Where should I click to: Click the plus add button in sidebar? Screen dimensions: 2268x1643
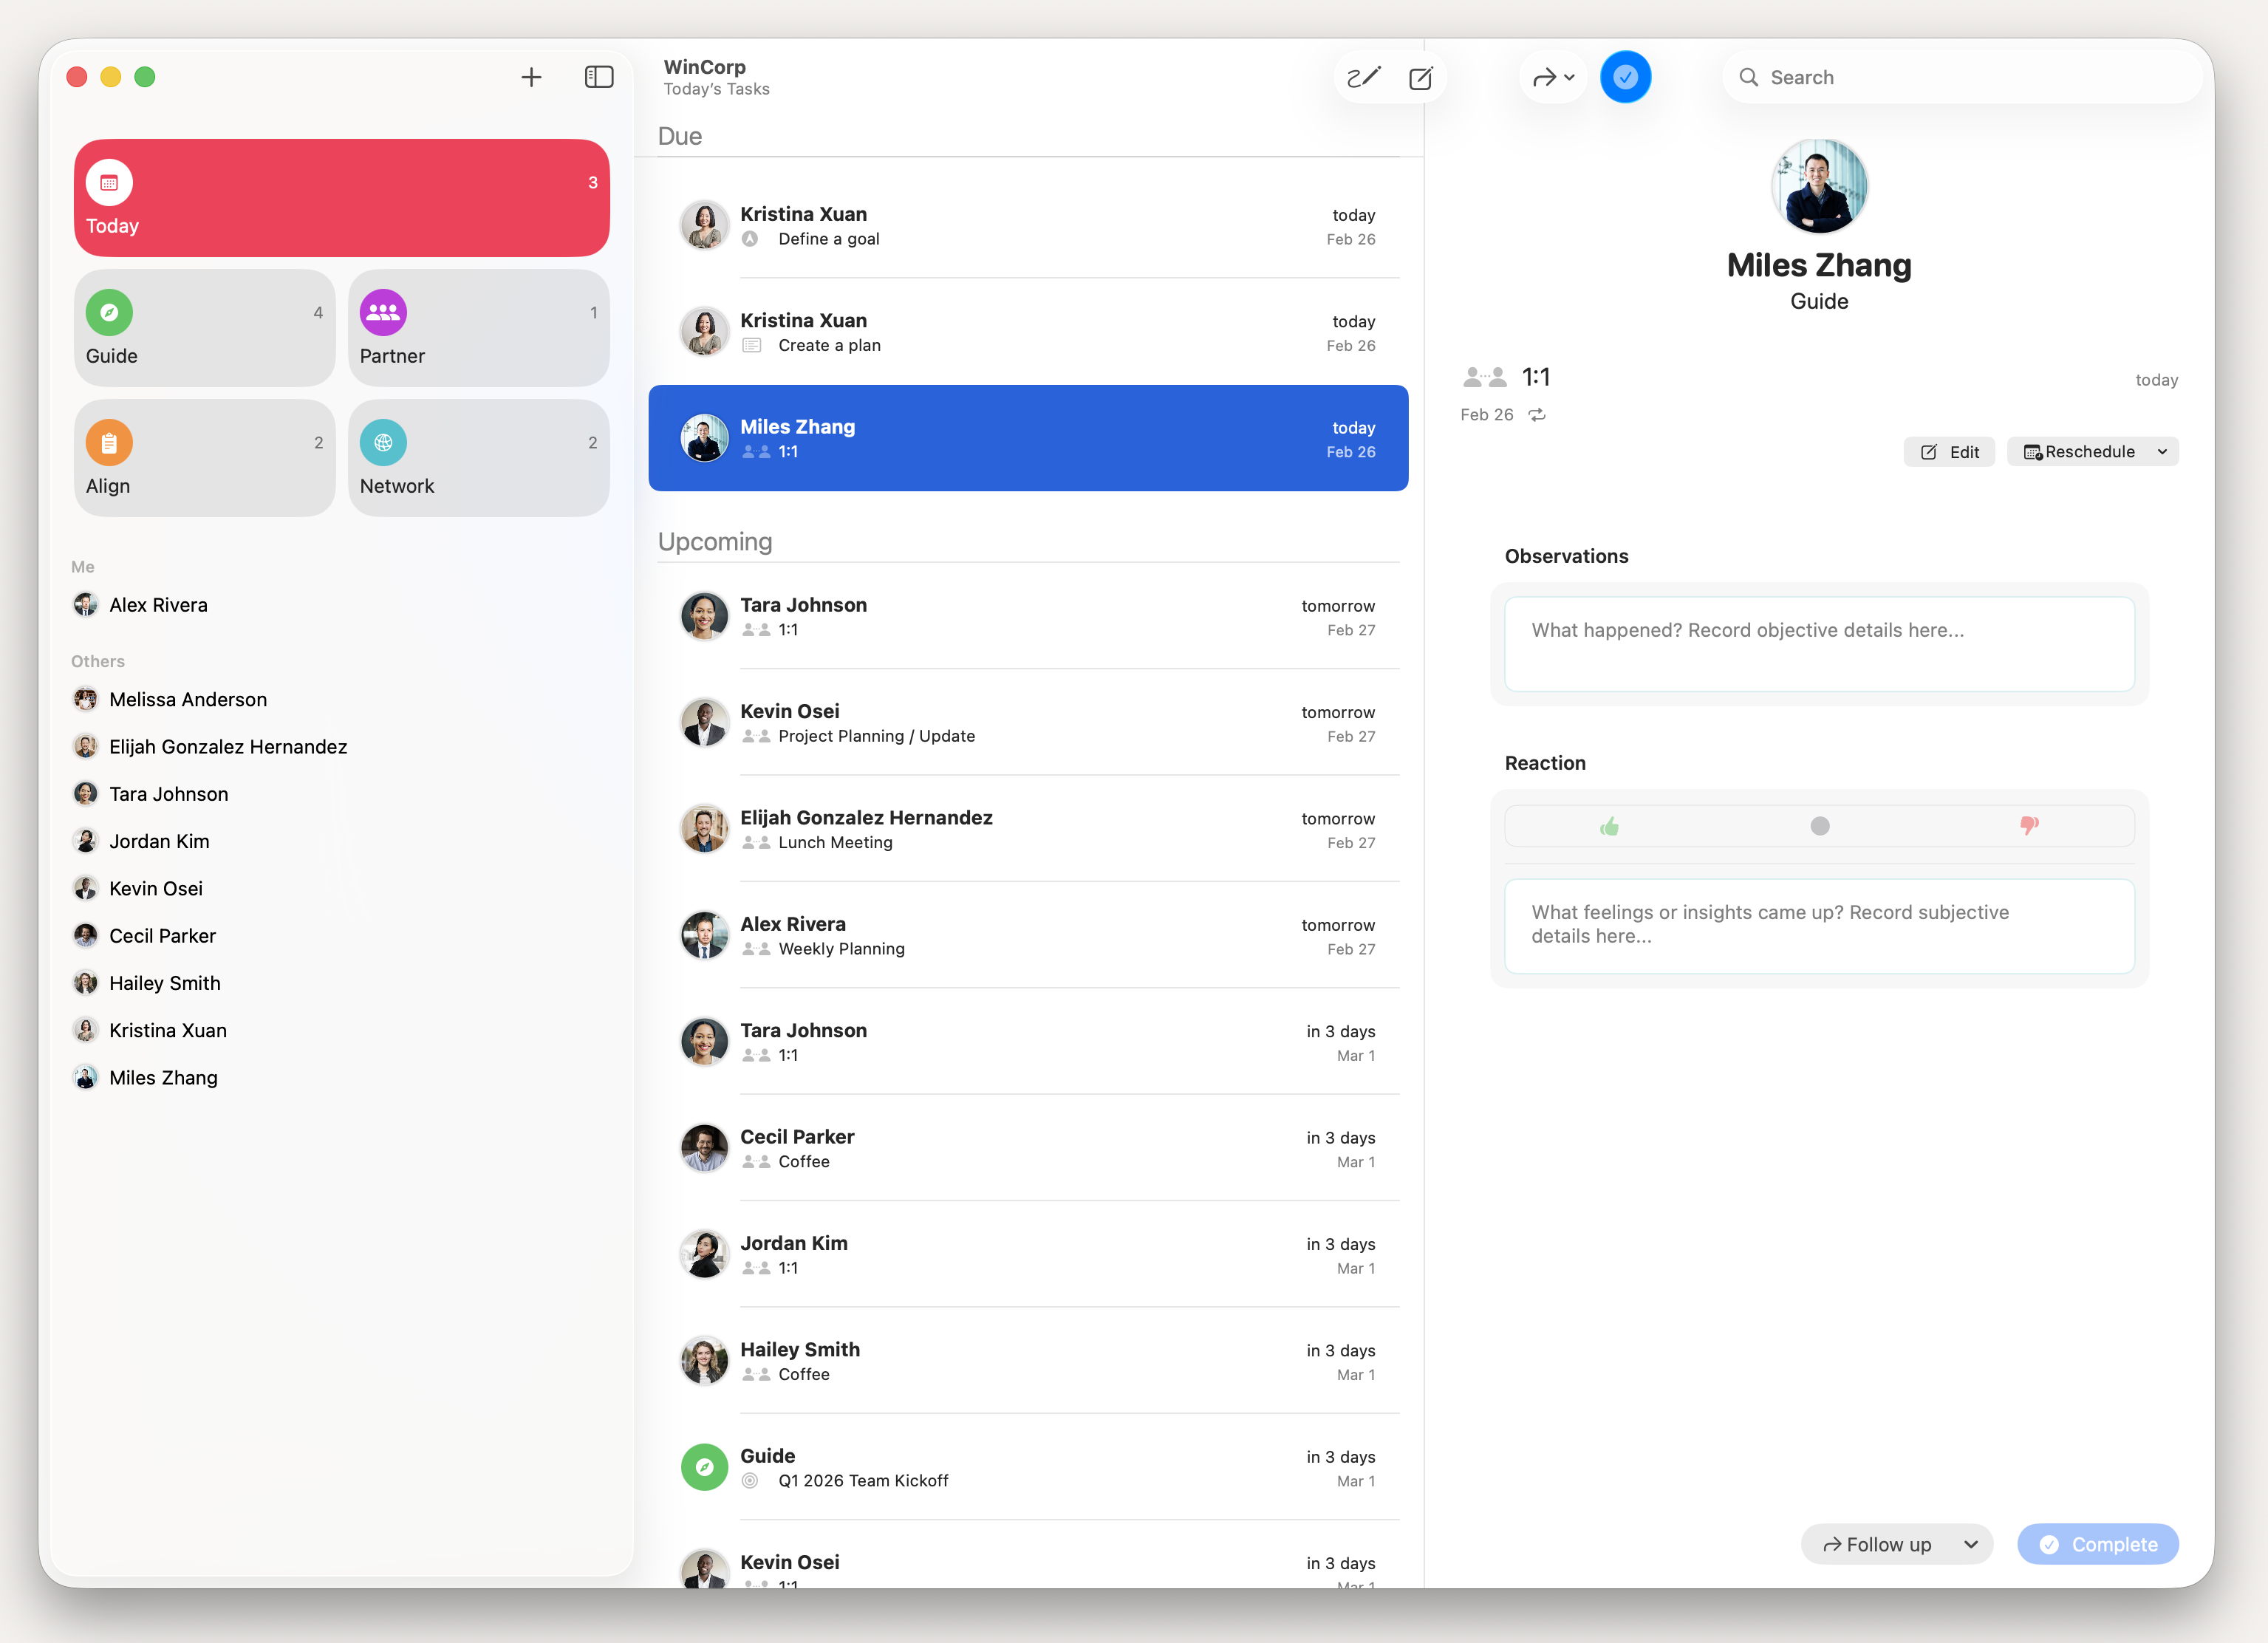pyautogui.click(x=531, y=77)
